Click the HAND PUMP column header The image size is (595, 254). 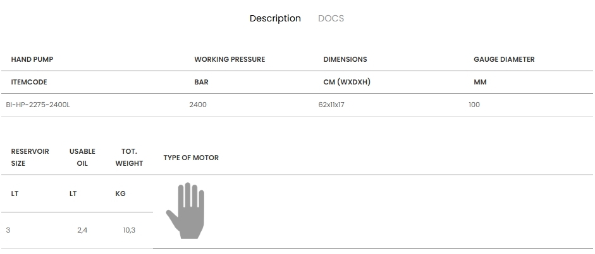(32, 59)
